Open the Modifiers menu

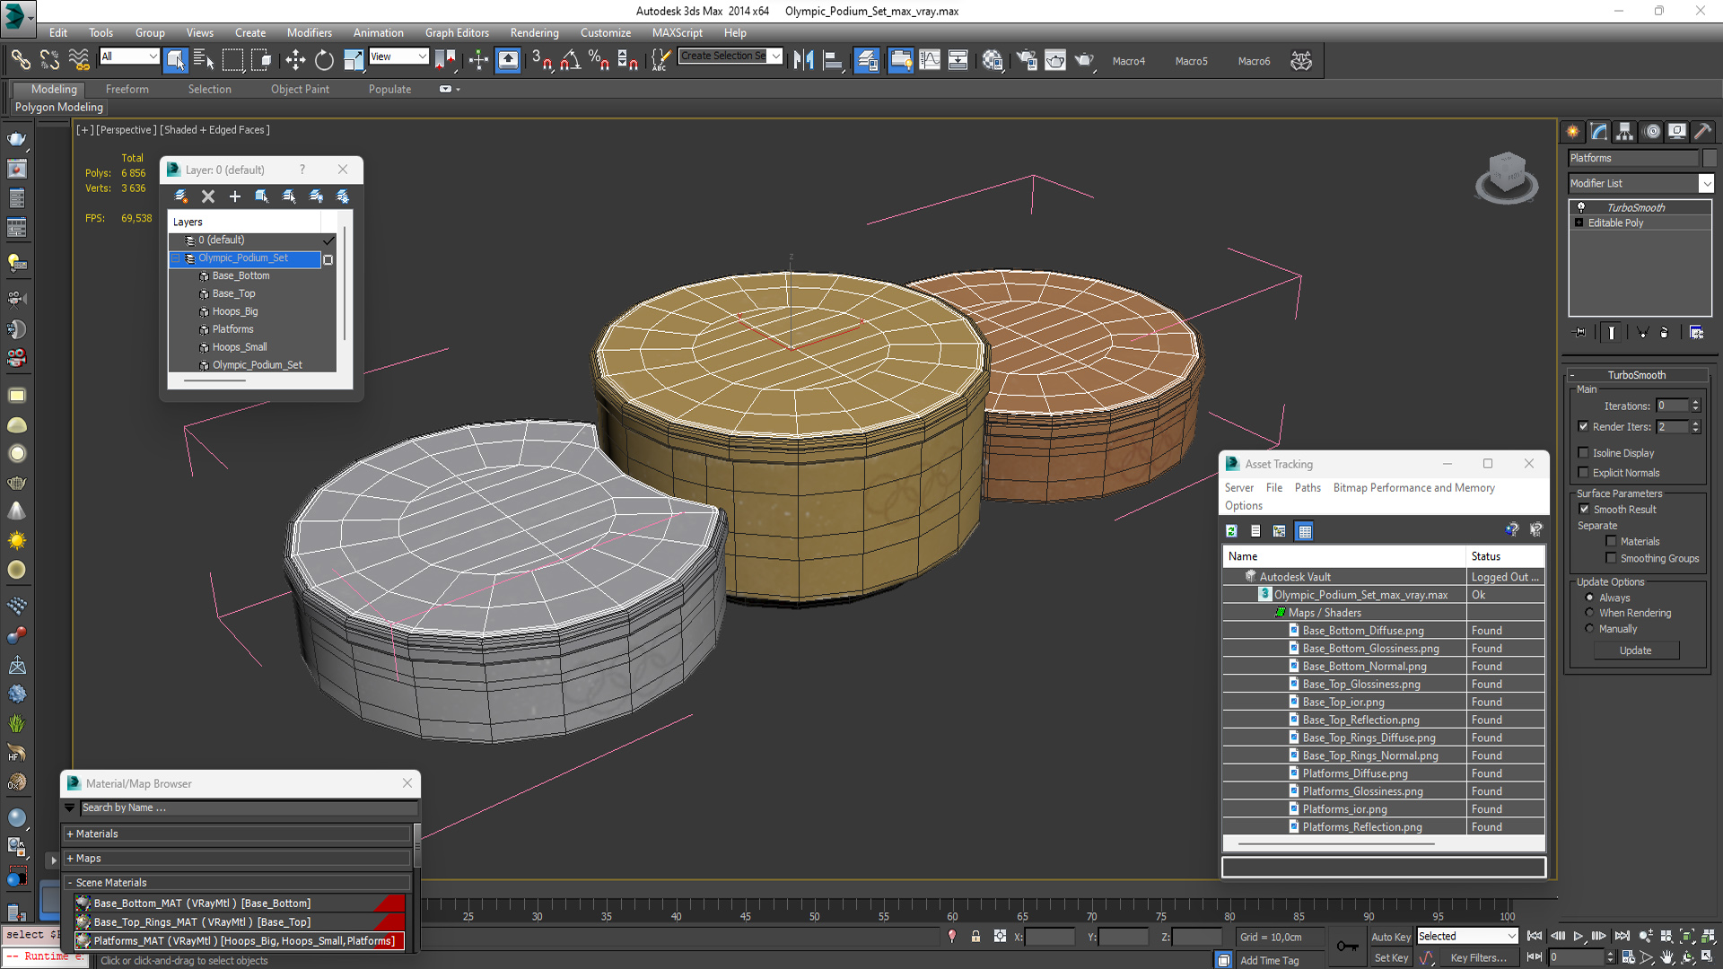309,32
